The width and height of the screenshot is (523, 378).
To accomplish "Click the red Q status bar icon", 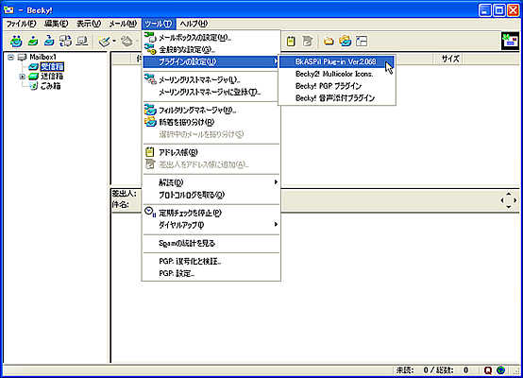I will pos(488,370).
